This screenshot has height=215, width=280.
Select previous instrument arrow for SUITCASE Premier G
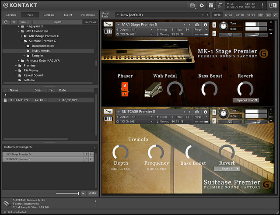(x=185, y=112)
